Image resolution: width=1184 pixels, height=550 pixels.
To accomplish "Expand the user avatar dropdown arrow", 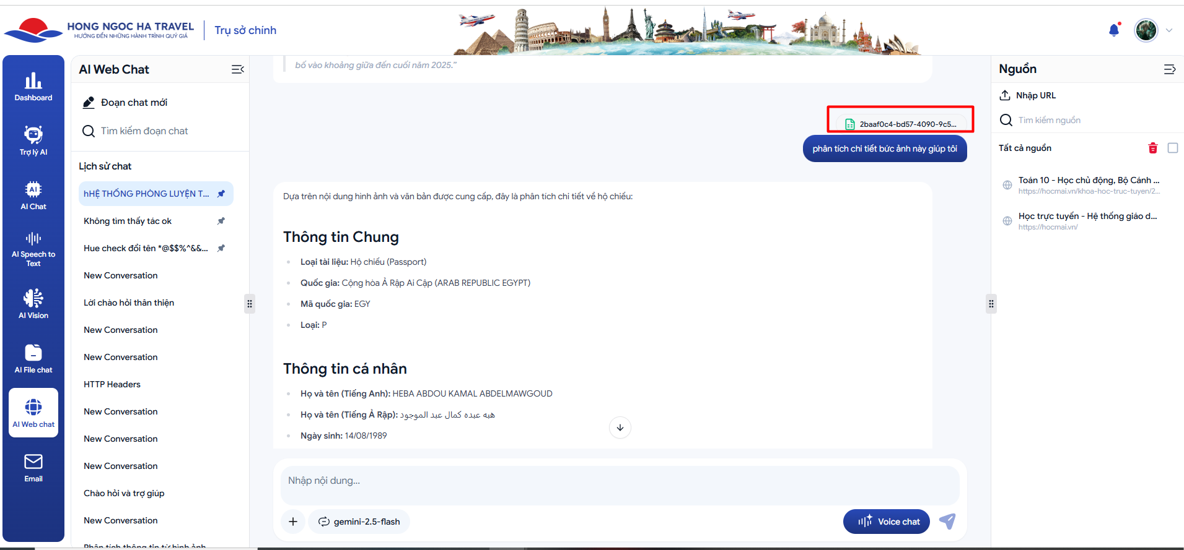I will click(1169, 30).
